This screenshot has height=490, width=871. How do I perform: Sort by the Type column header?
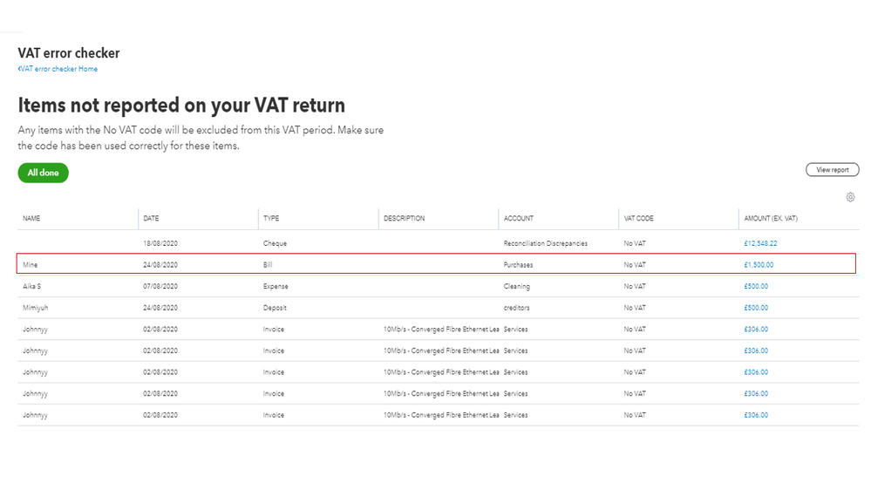pos(271,218)
